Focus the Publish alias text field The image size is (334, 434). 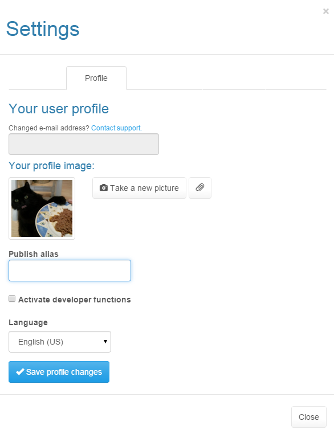70,271
